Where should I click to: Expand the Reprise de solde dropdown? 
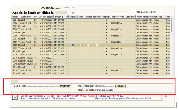tap(115, 90)
